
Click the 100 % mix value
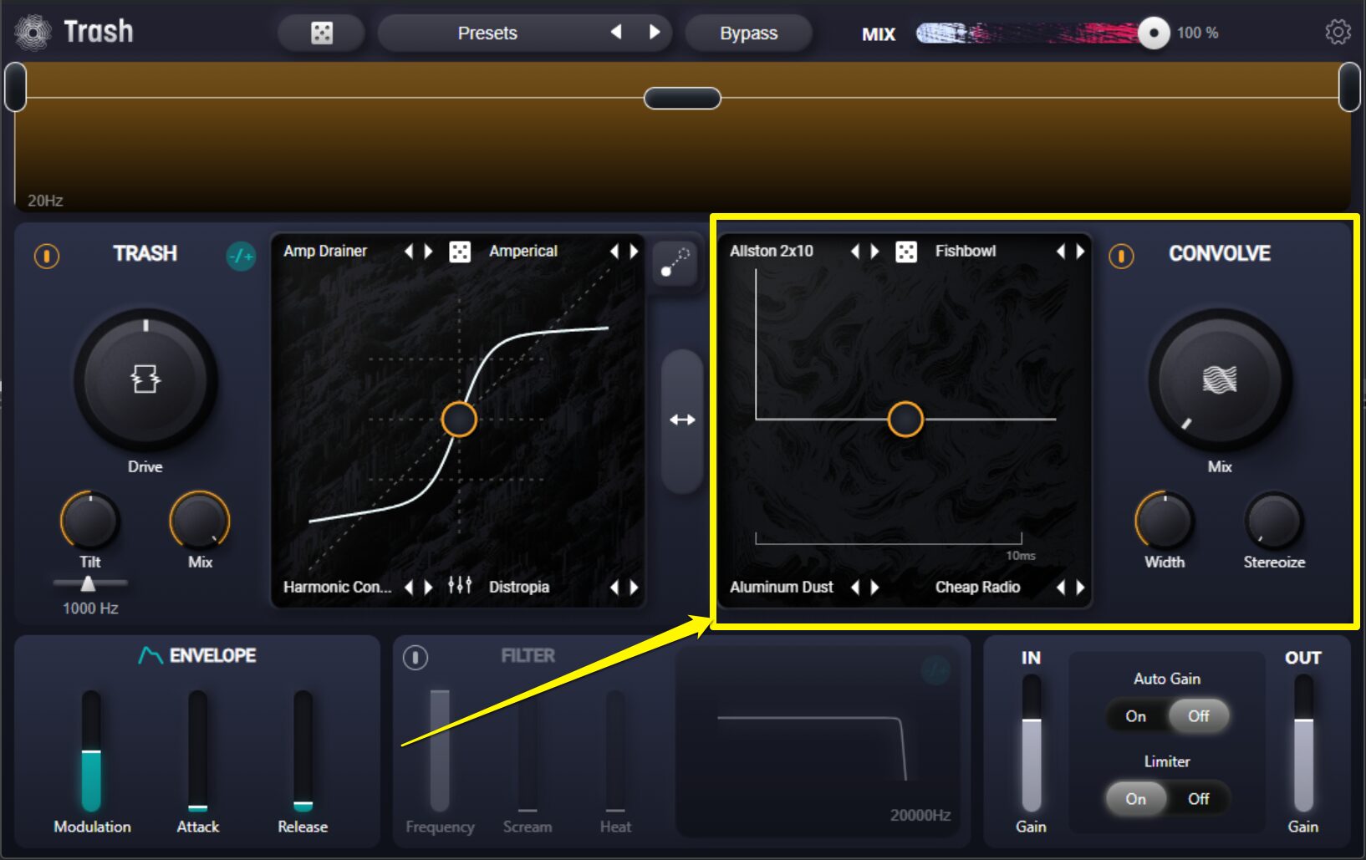(1197, 33)
